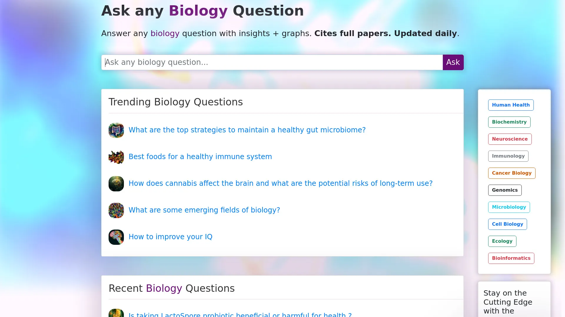The width and height of the screenshot is (565, 317).
Task: Click the improve your IQ brain thumbnail
Action: click(116, 237)
